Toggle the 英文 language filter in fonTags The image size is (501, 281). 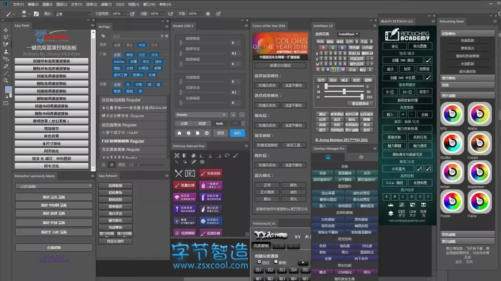tap(129, 45)
